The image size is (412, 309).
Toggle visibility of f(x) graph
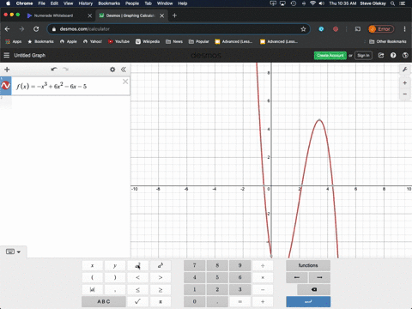pyautogui.click(x=6, y=85)
